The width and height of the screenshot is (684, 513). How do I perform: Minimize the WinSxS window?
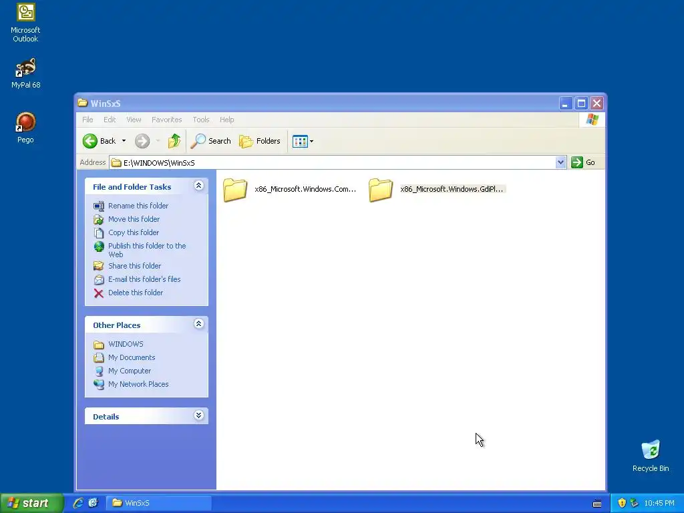[x=565, y=104]
